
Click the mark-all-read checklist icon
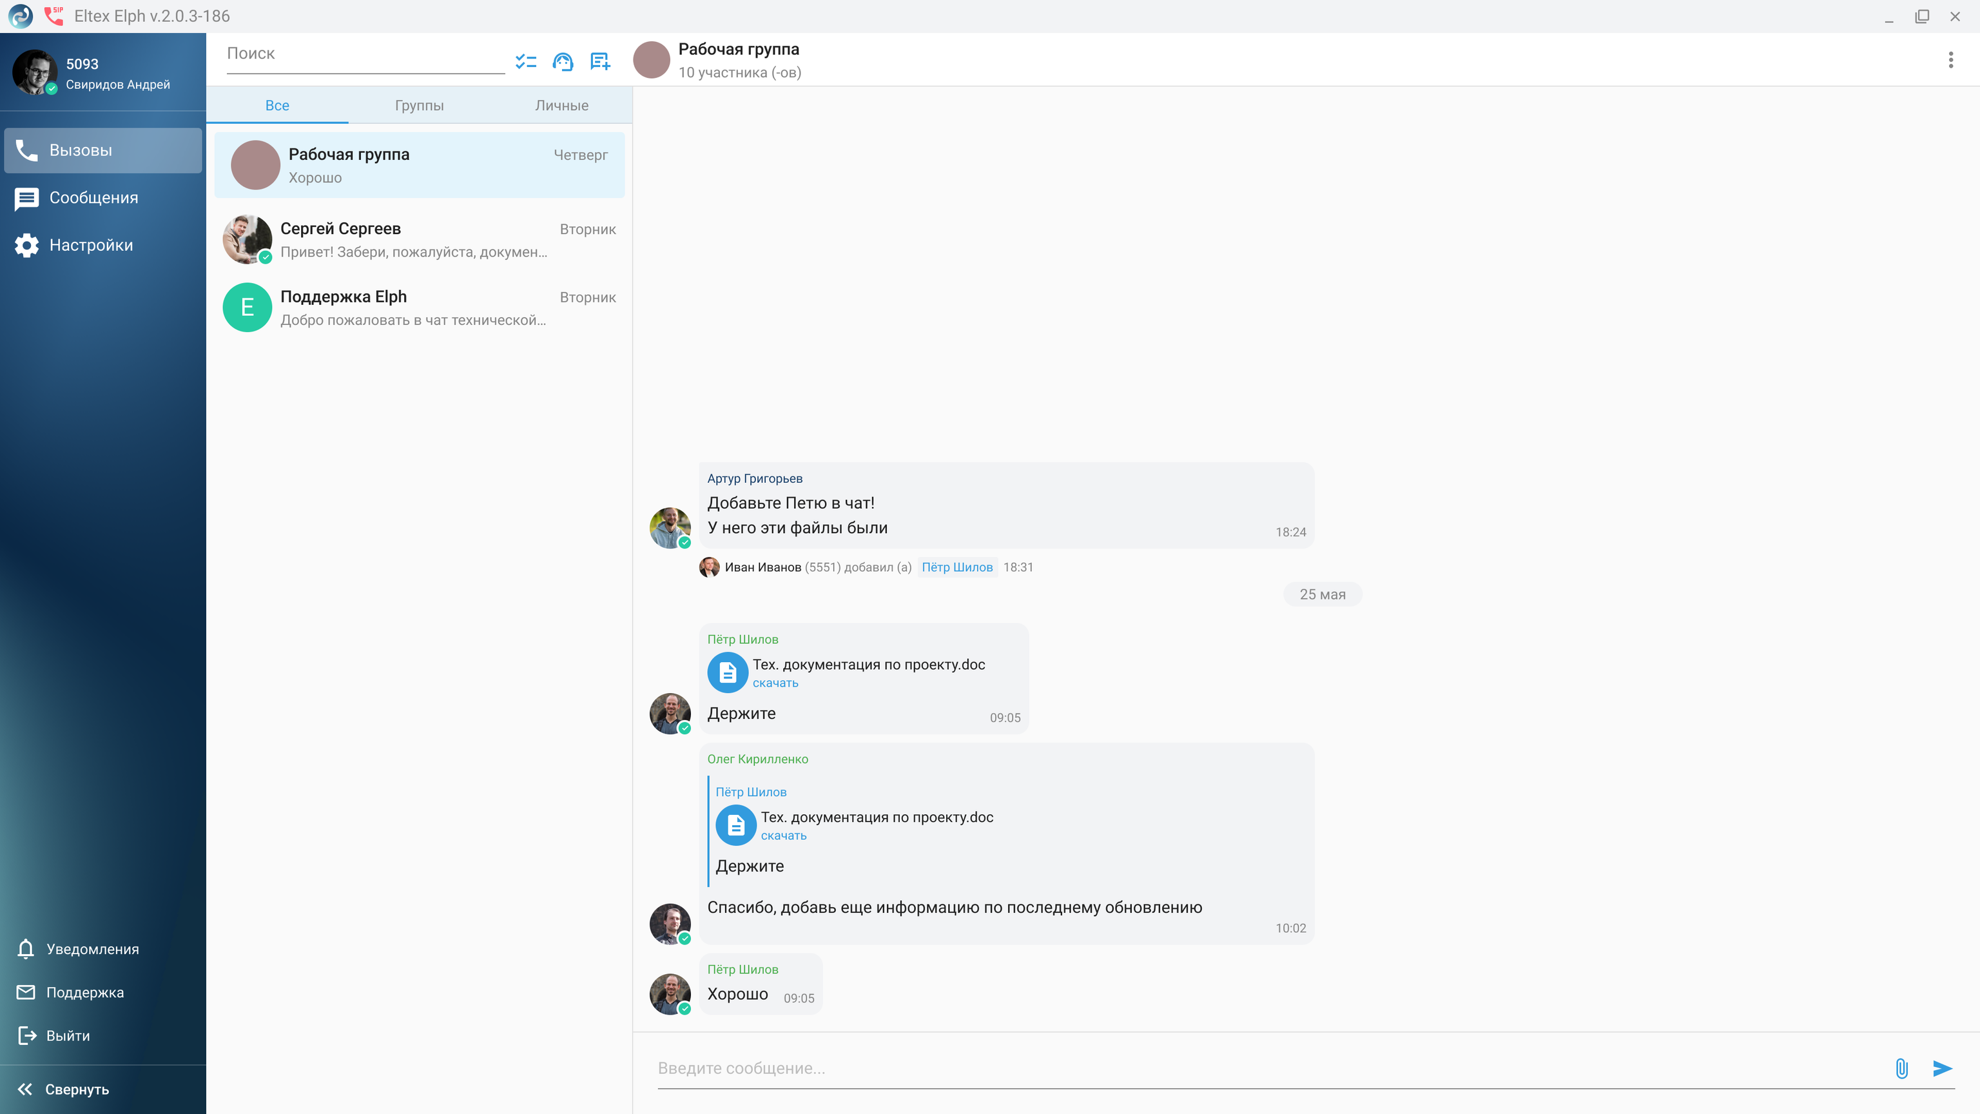point(526,61)
